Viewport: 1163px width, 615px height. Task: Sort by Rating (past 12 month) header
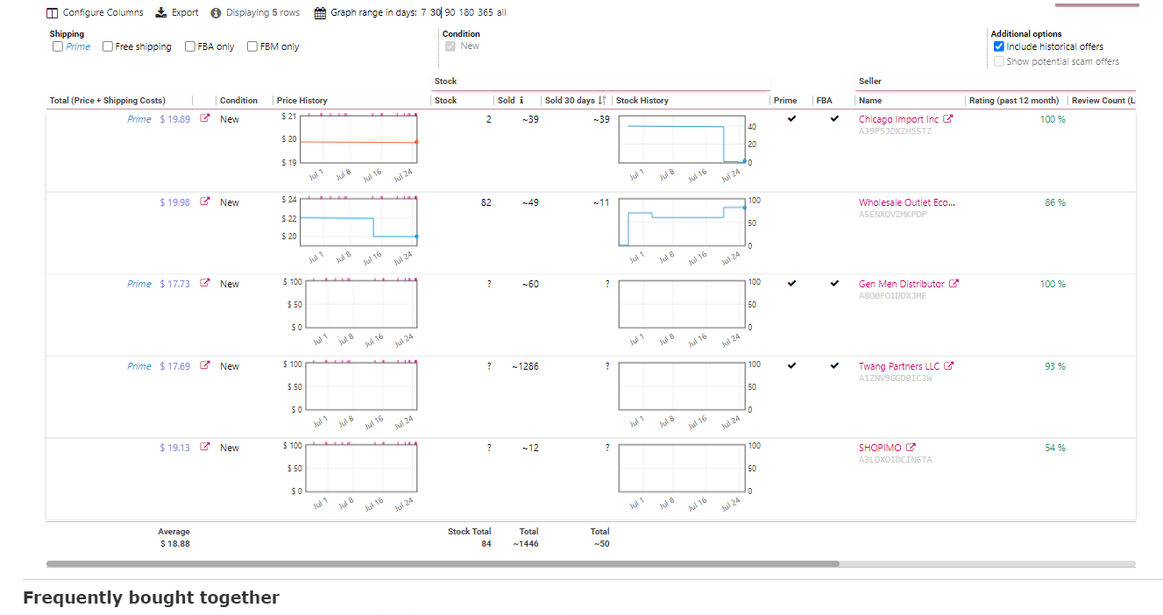point(1014,101)
